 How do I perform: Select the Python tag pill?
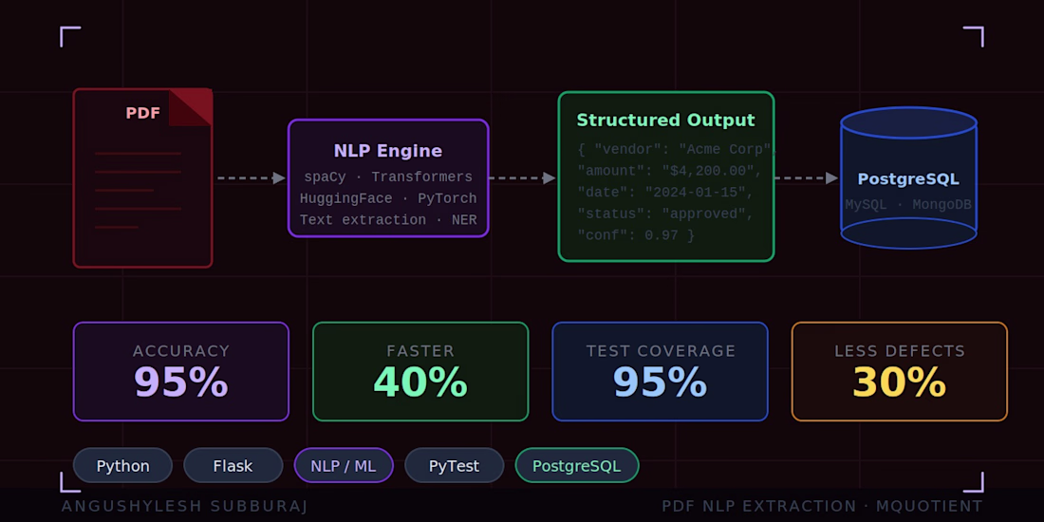point(122,466)
